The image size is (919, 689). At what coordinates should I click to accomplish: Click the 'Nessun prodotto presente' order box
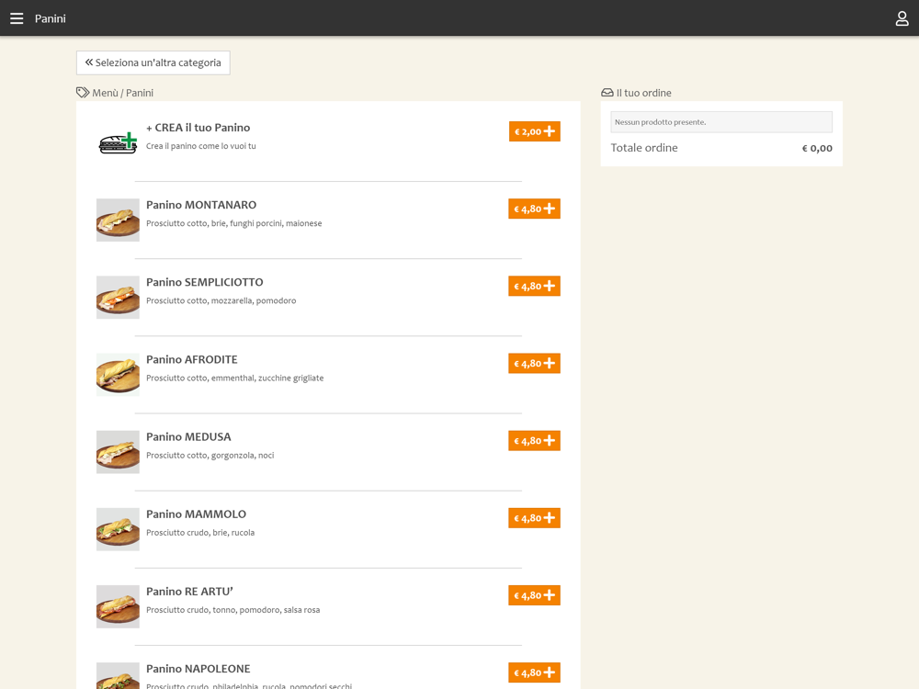(721, 122)
